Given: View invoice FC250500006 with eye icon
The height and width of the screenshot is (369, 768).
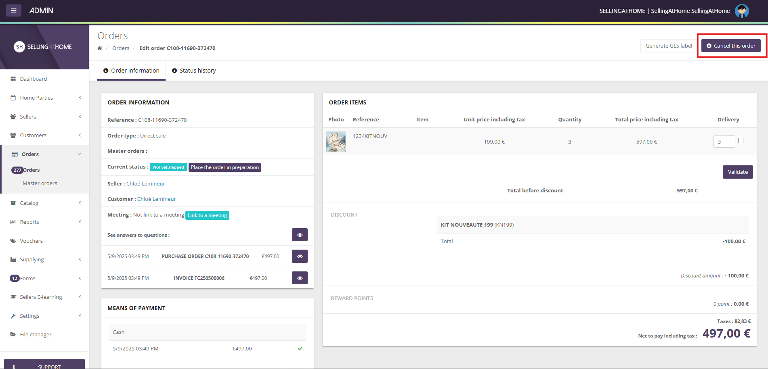Looking at the screenshot, I should click(x=300, y=278).
